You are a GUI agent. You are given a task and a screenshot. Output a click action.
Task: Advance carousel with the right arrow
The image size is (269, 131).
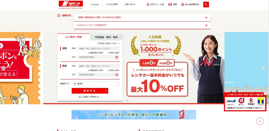click(264, 68)
